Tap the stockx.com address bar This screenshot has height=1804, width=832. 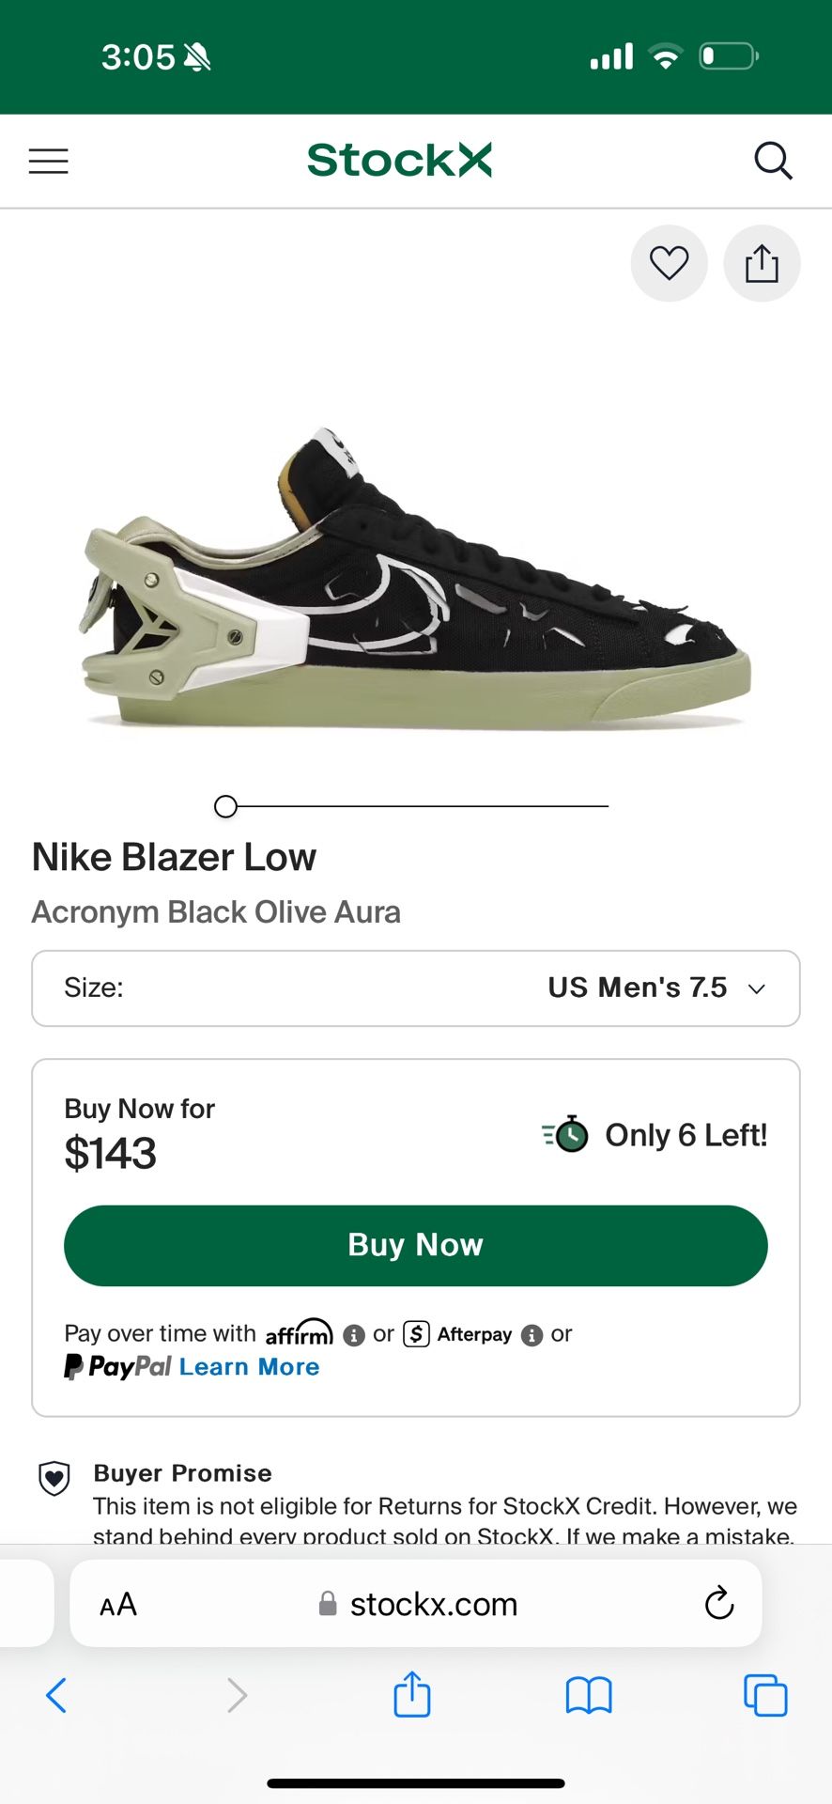pyautogui.click(x=418, y=1604)
